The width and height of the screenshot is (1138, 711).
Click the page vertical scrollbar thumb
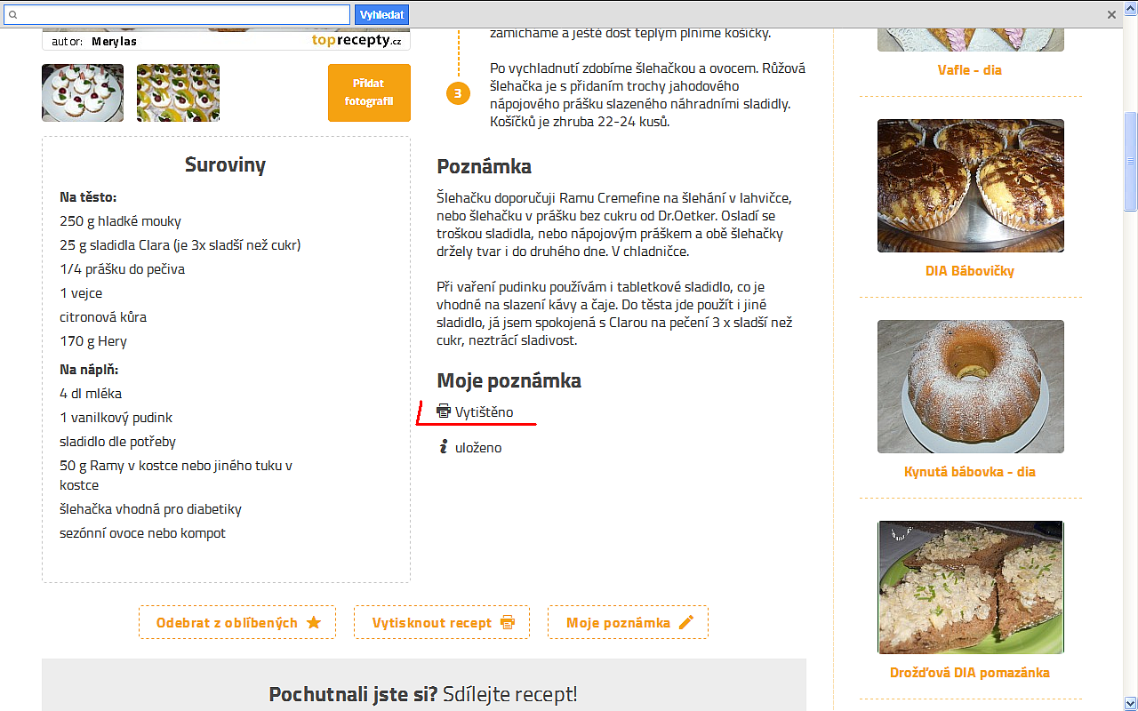(x=1130, y=161)
